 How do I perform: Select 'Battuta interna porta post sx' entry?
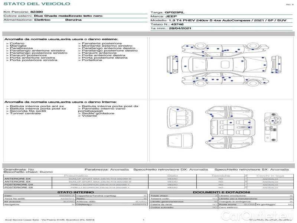pyautogui.click(x=38, y=109)
